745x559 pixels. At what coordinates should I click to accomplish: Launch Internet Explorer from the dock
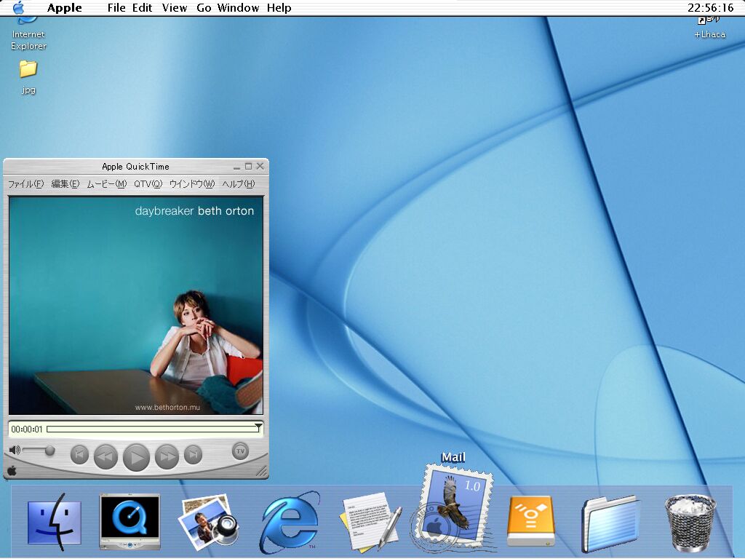click(x=289, y=522)
